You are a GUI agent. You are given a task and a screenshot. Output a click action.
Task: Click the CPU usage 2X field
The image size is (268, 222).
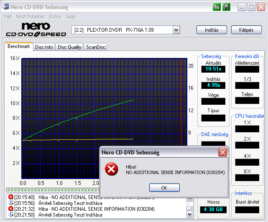tap(247, 145)
